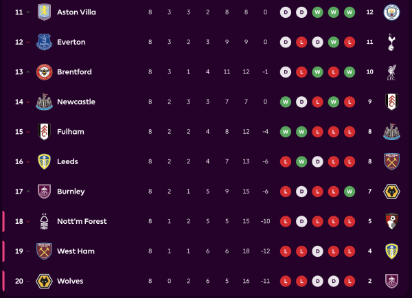Click Burnley's green W form badge
This screenshot has height=298, width=412.
pos(349,191)
